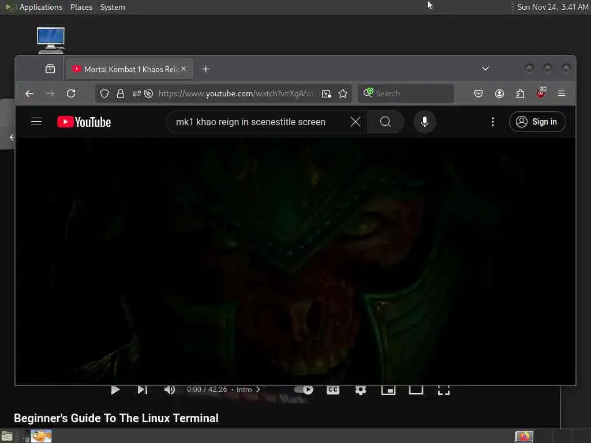The height and width of the screenshot is (443, 591).
Task: Open the video settings gear
Action: pyautogui.click(x=361, y=390)
